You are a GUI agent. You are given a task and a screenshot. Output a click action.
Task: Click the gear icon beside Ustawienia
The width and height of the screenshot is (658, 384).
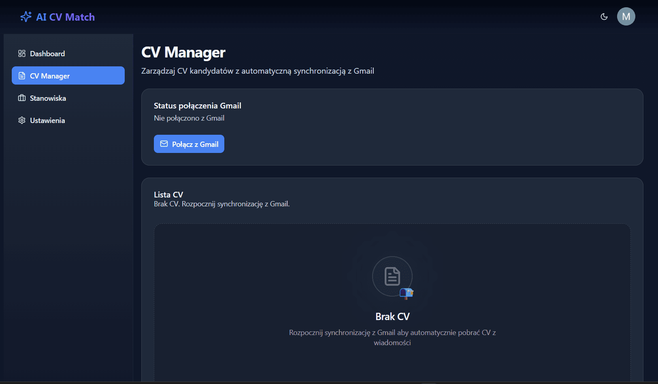point(22,120)
